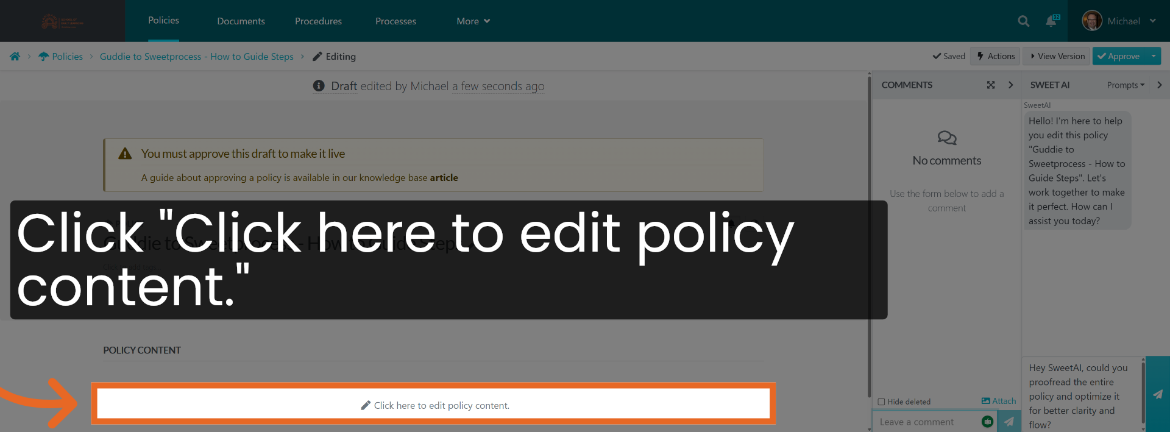Open the Processes tab
Screen dimensions: 1170x432
pyautogui.click(x=395, y=21)
